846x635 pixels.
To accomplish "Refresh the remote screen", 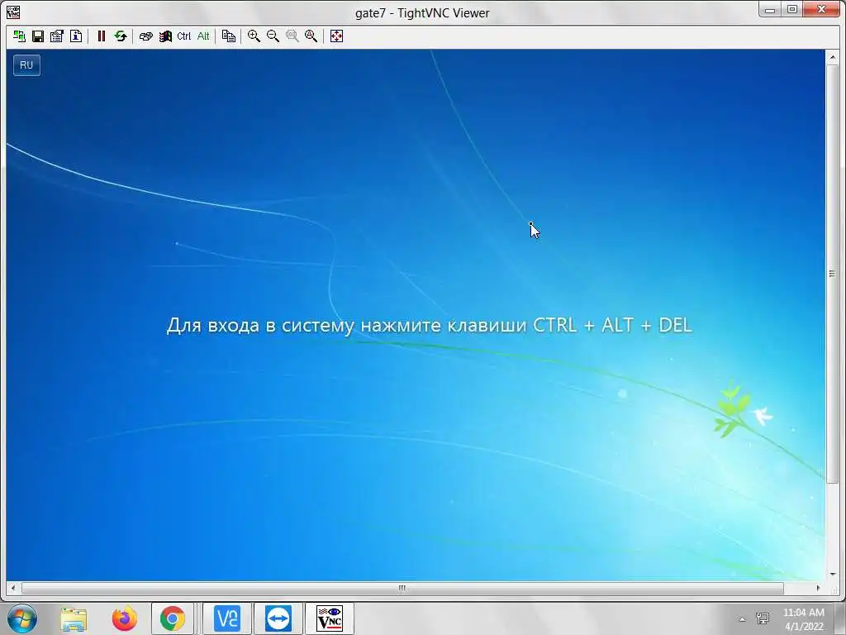I will point(121,36).
